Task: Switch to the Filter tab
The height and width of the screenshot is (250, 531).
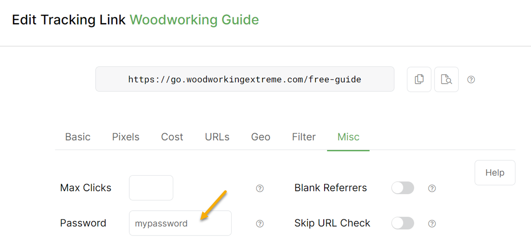Action: tap(304, 137)
